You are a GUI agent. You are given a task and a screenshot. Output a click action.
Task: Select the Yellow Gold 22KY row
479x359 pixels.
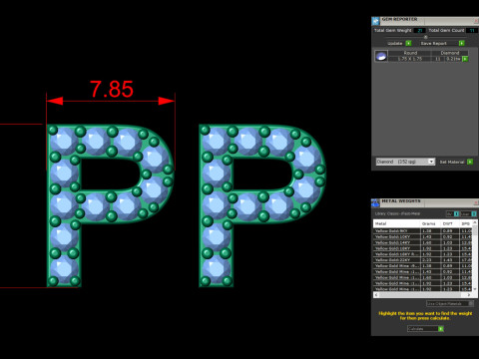point(422,260)
